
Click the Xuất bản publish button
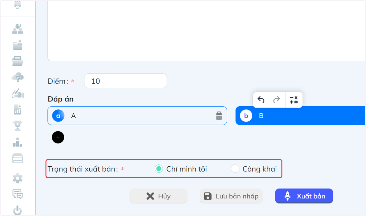pyautogui.click(x=304, y=196)
